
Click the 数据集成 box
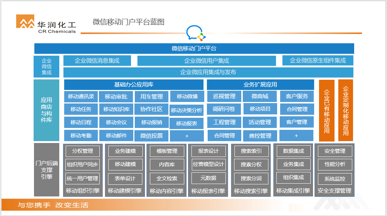[293, 151]
